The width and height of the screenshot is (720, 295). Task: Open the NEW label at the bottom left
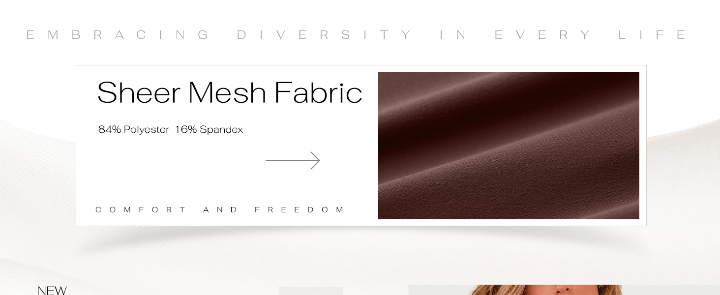pyautogui.click(x=52, y=290)
